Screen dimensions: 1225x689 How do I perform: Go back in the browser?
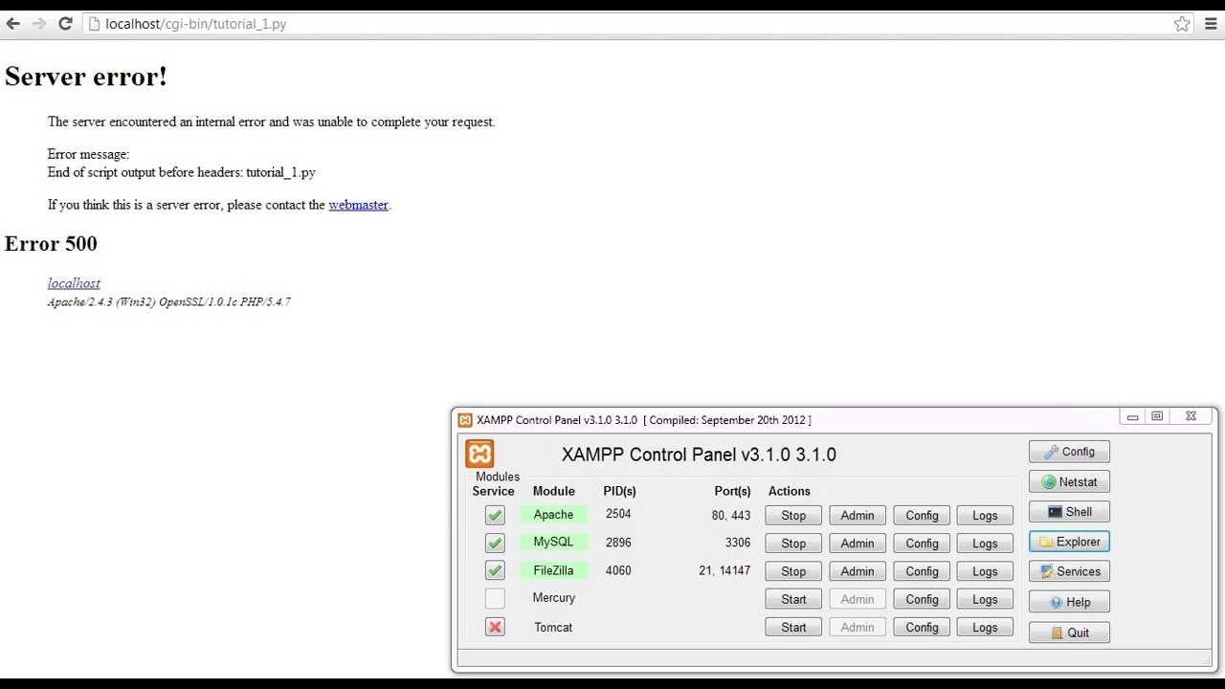coord(12,24)
